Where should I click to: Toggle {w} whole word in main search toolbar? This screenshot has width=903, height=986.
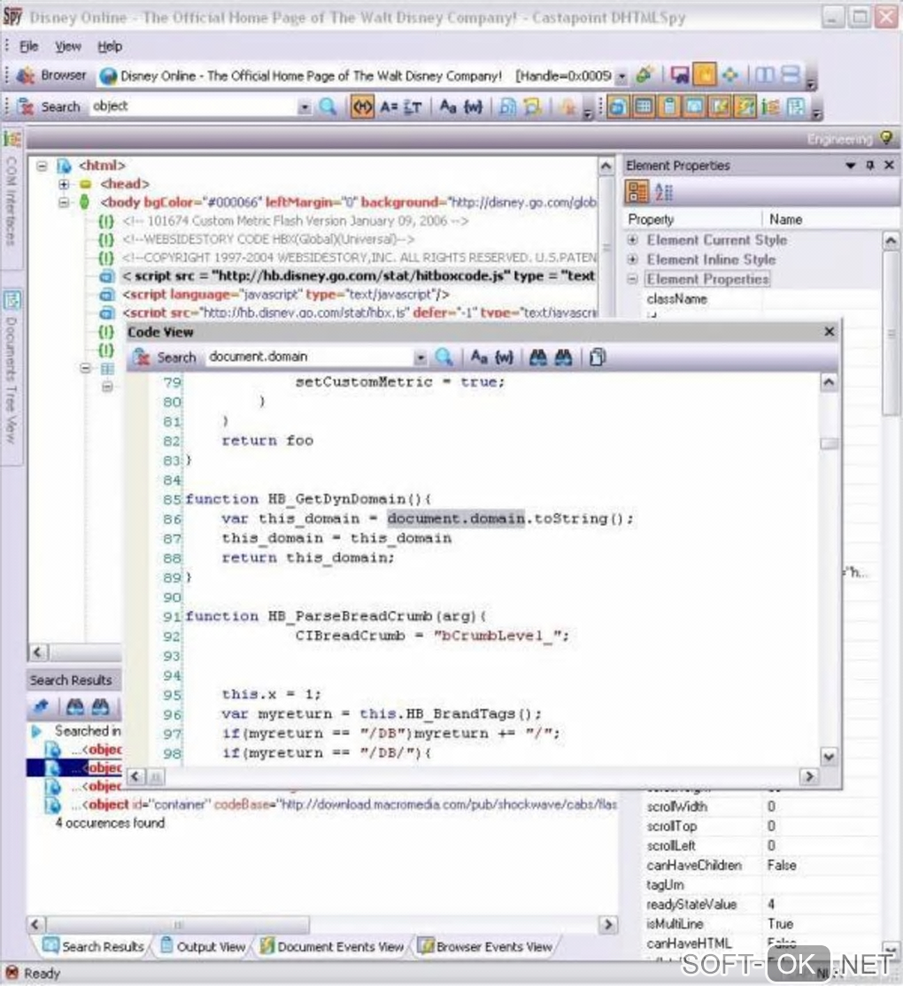tap(473, 107)
